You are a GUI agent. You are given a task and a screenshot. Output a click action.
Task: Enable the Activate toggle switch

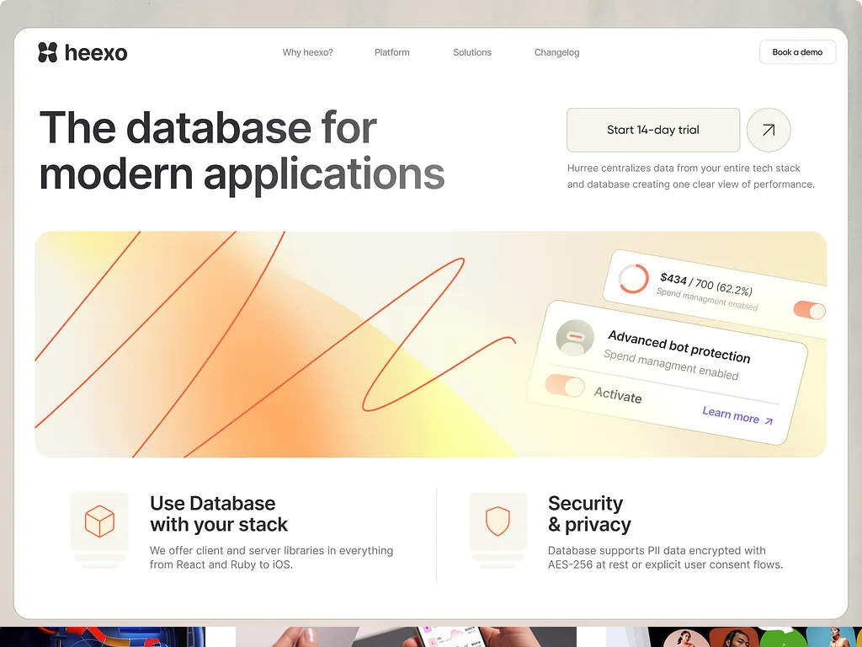pos(565,386)
